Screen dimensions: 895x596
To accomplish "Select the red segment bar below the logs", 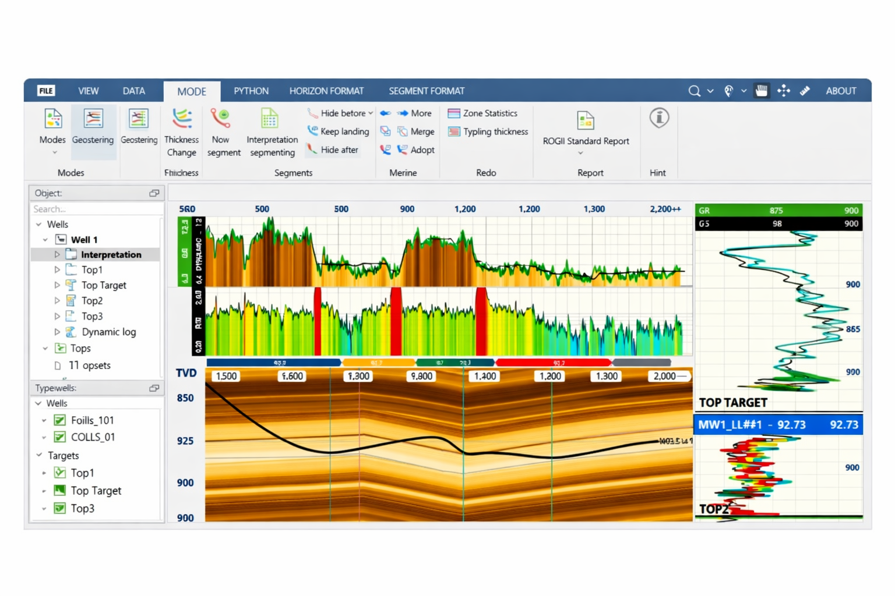I will pos(553,363).
